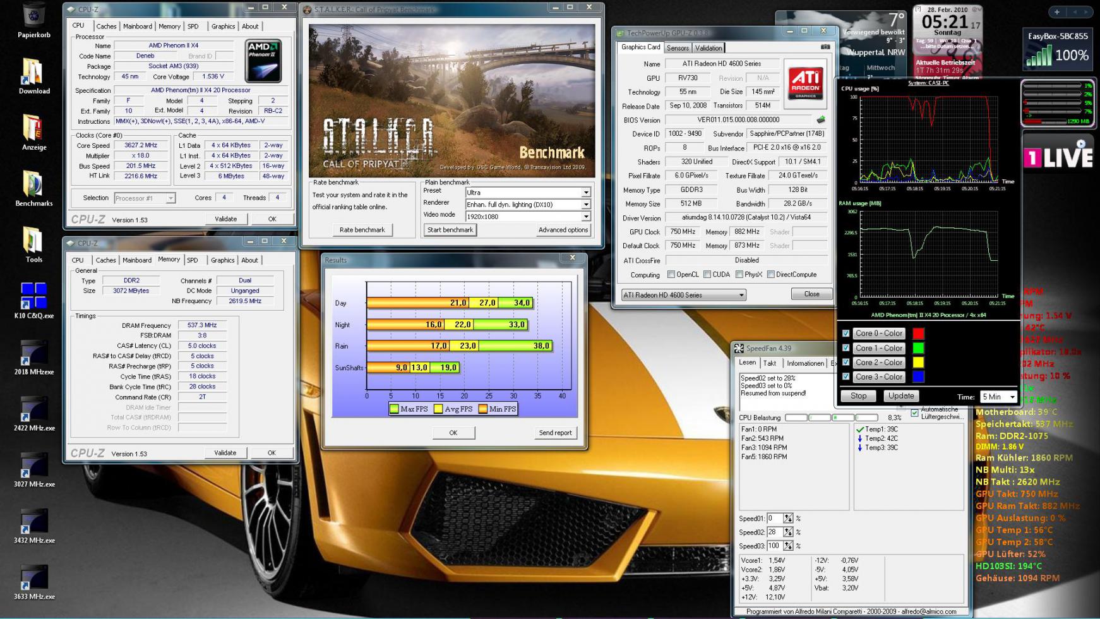Open the Sensors tab in GPU-Z
This screenshot has width=1100, height=619.
click(678, 48)
